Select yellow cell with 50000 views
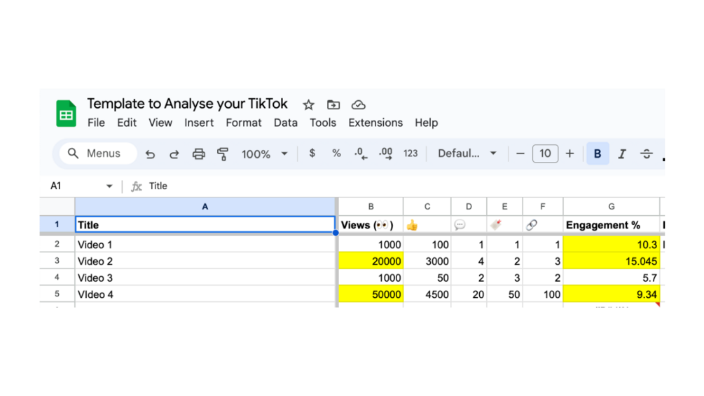 point(371,294)
